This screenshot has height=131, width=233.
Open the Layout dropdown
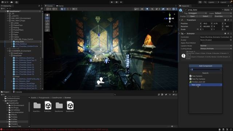[225, 2]
